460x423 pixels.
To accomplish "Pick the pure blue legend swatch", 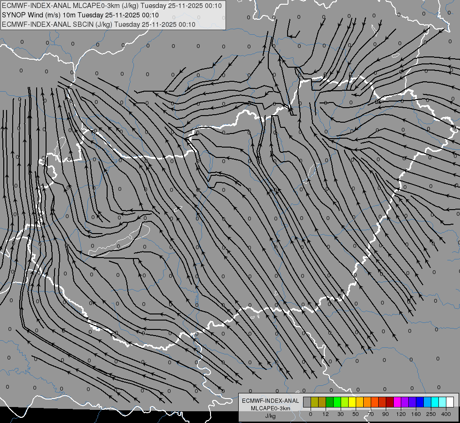I will 420,402.
